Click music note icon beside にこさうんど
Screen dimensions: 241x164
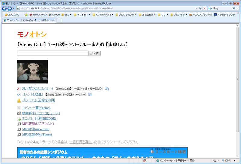click(19, 124)
